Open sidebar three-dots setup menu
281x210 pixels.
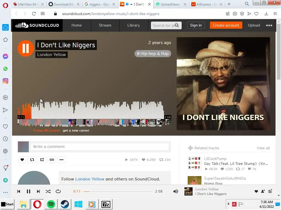[x=5, y=192]
